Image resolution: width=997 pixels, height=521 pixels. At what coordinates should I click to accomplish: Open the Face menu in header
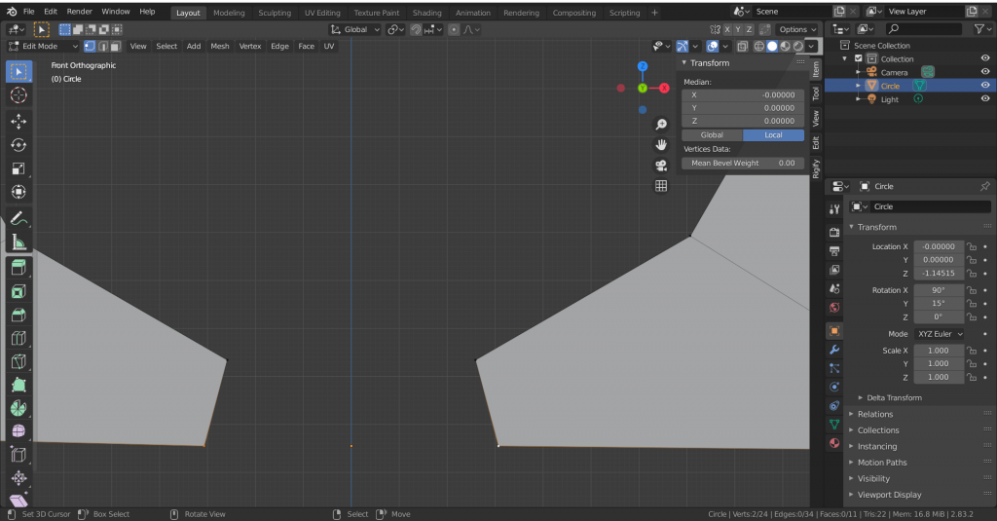pos(307,46)
